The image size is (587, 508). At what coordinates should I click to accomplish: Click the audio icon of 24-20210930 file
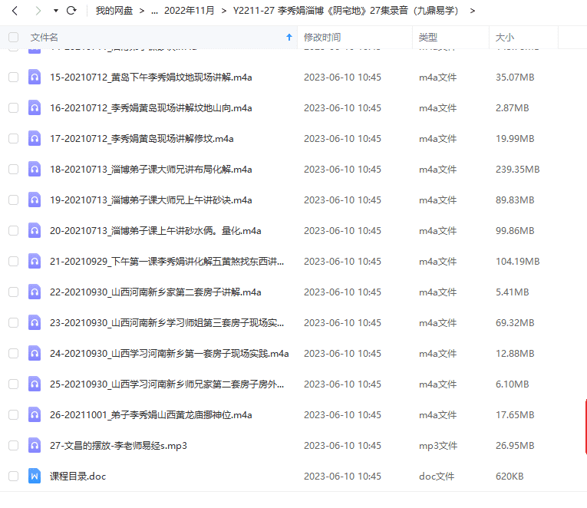point(35,354)
